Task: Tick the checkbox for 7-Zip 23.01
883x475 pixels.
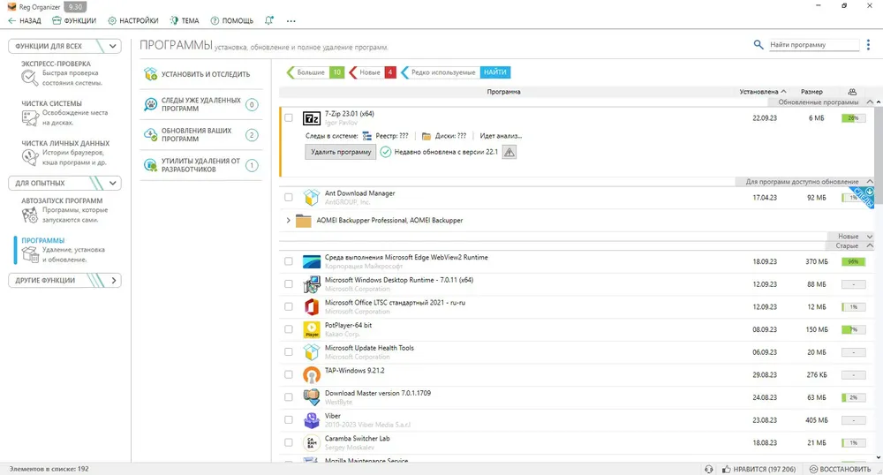Action: click(289, 118)
